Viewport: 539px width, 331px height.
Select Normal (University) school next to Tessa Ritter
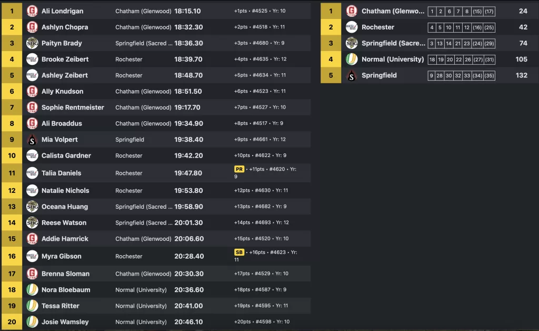(x=141, y=306)
